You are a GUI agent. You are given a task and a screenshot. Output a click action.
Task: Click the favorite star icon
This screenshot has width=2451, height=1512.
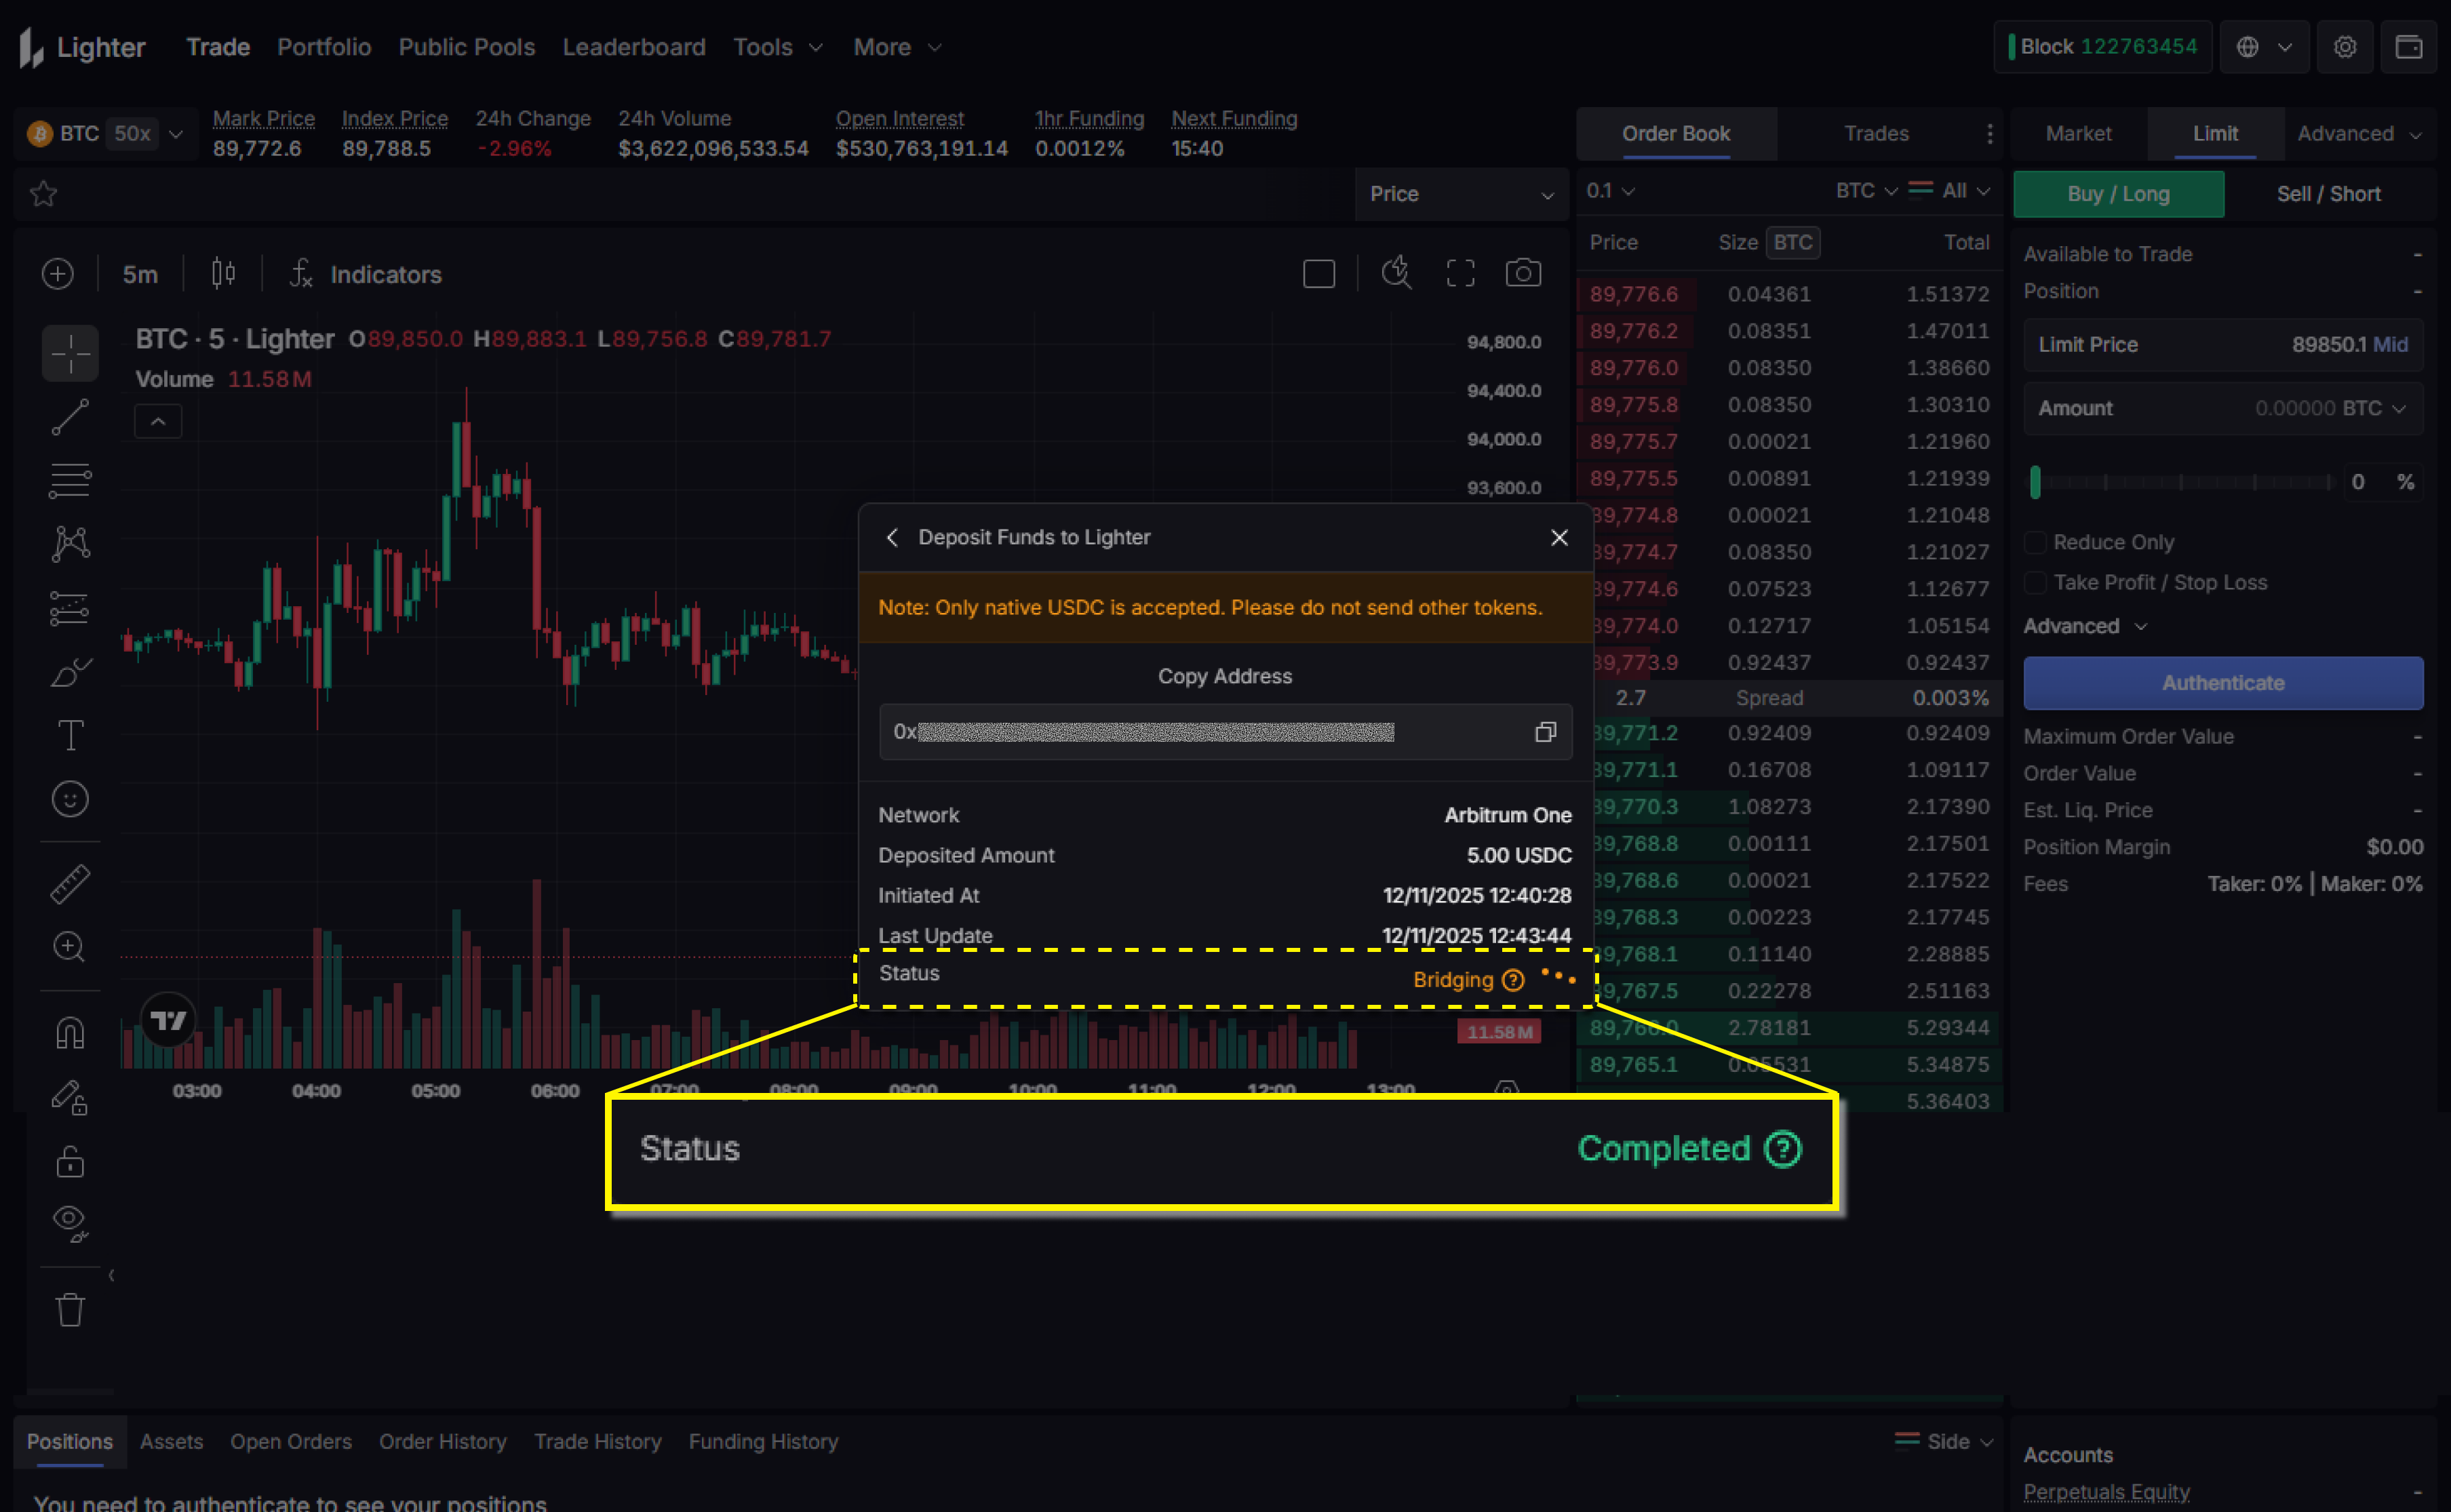tap(43, 193)
